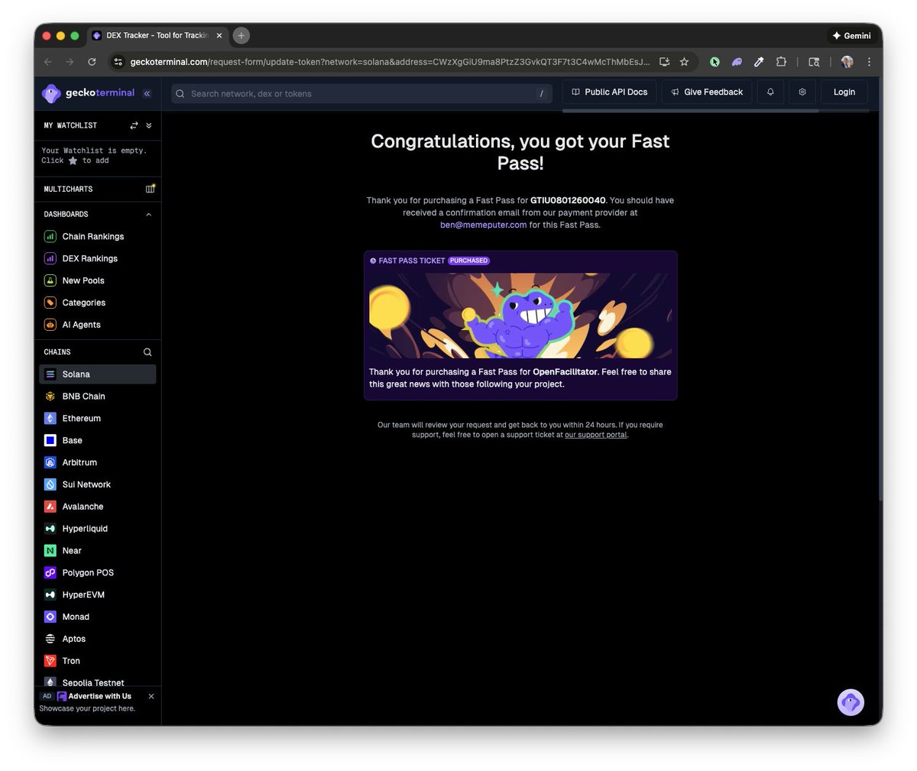Click the Tron chain icon
The width and height of the screenshot is (917, 771).
click(x=50, y=661)
